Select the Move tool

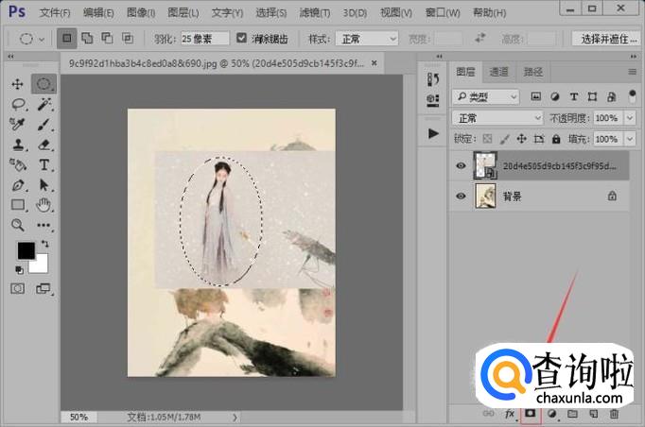(x=17, y=84)
